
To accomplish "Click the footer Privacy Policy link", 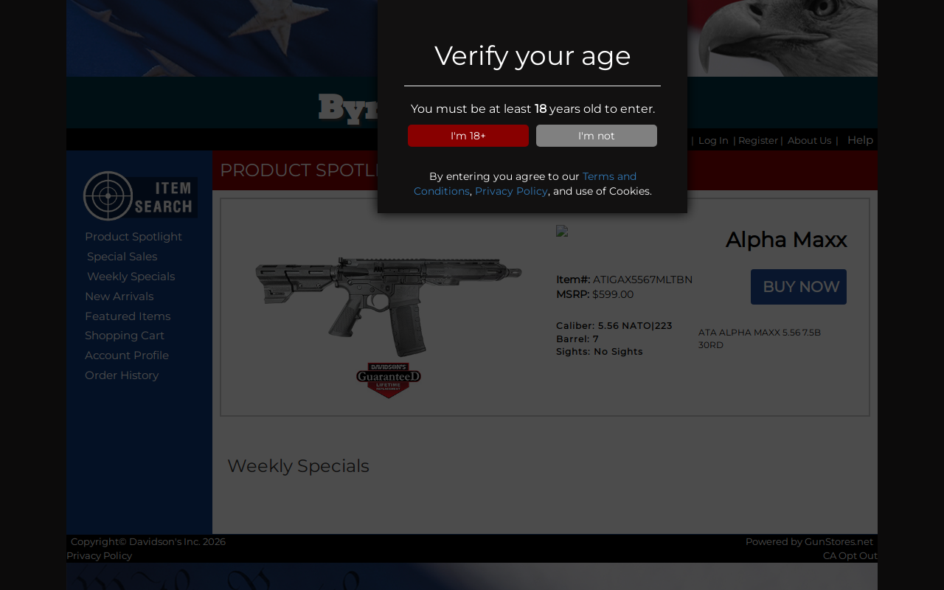I will point(100,556).
